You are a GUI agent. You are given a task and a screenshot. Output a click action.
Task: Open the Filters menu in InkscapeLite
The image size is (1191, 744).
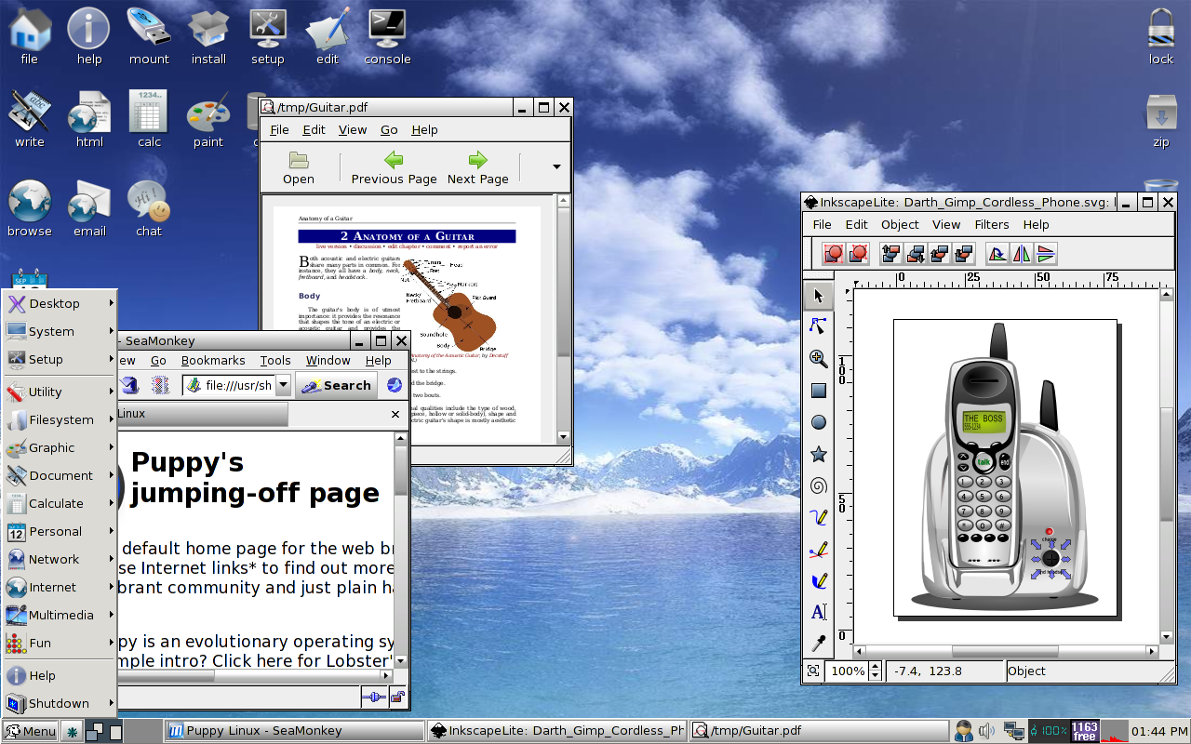point(992,224)
